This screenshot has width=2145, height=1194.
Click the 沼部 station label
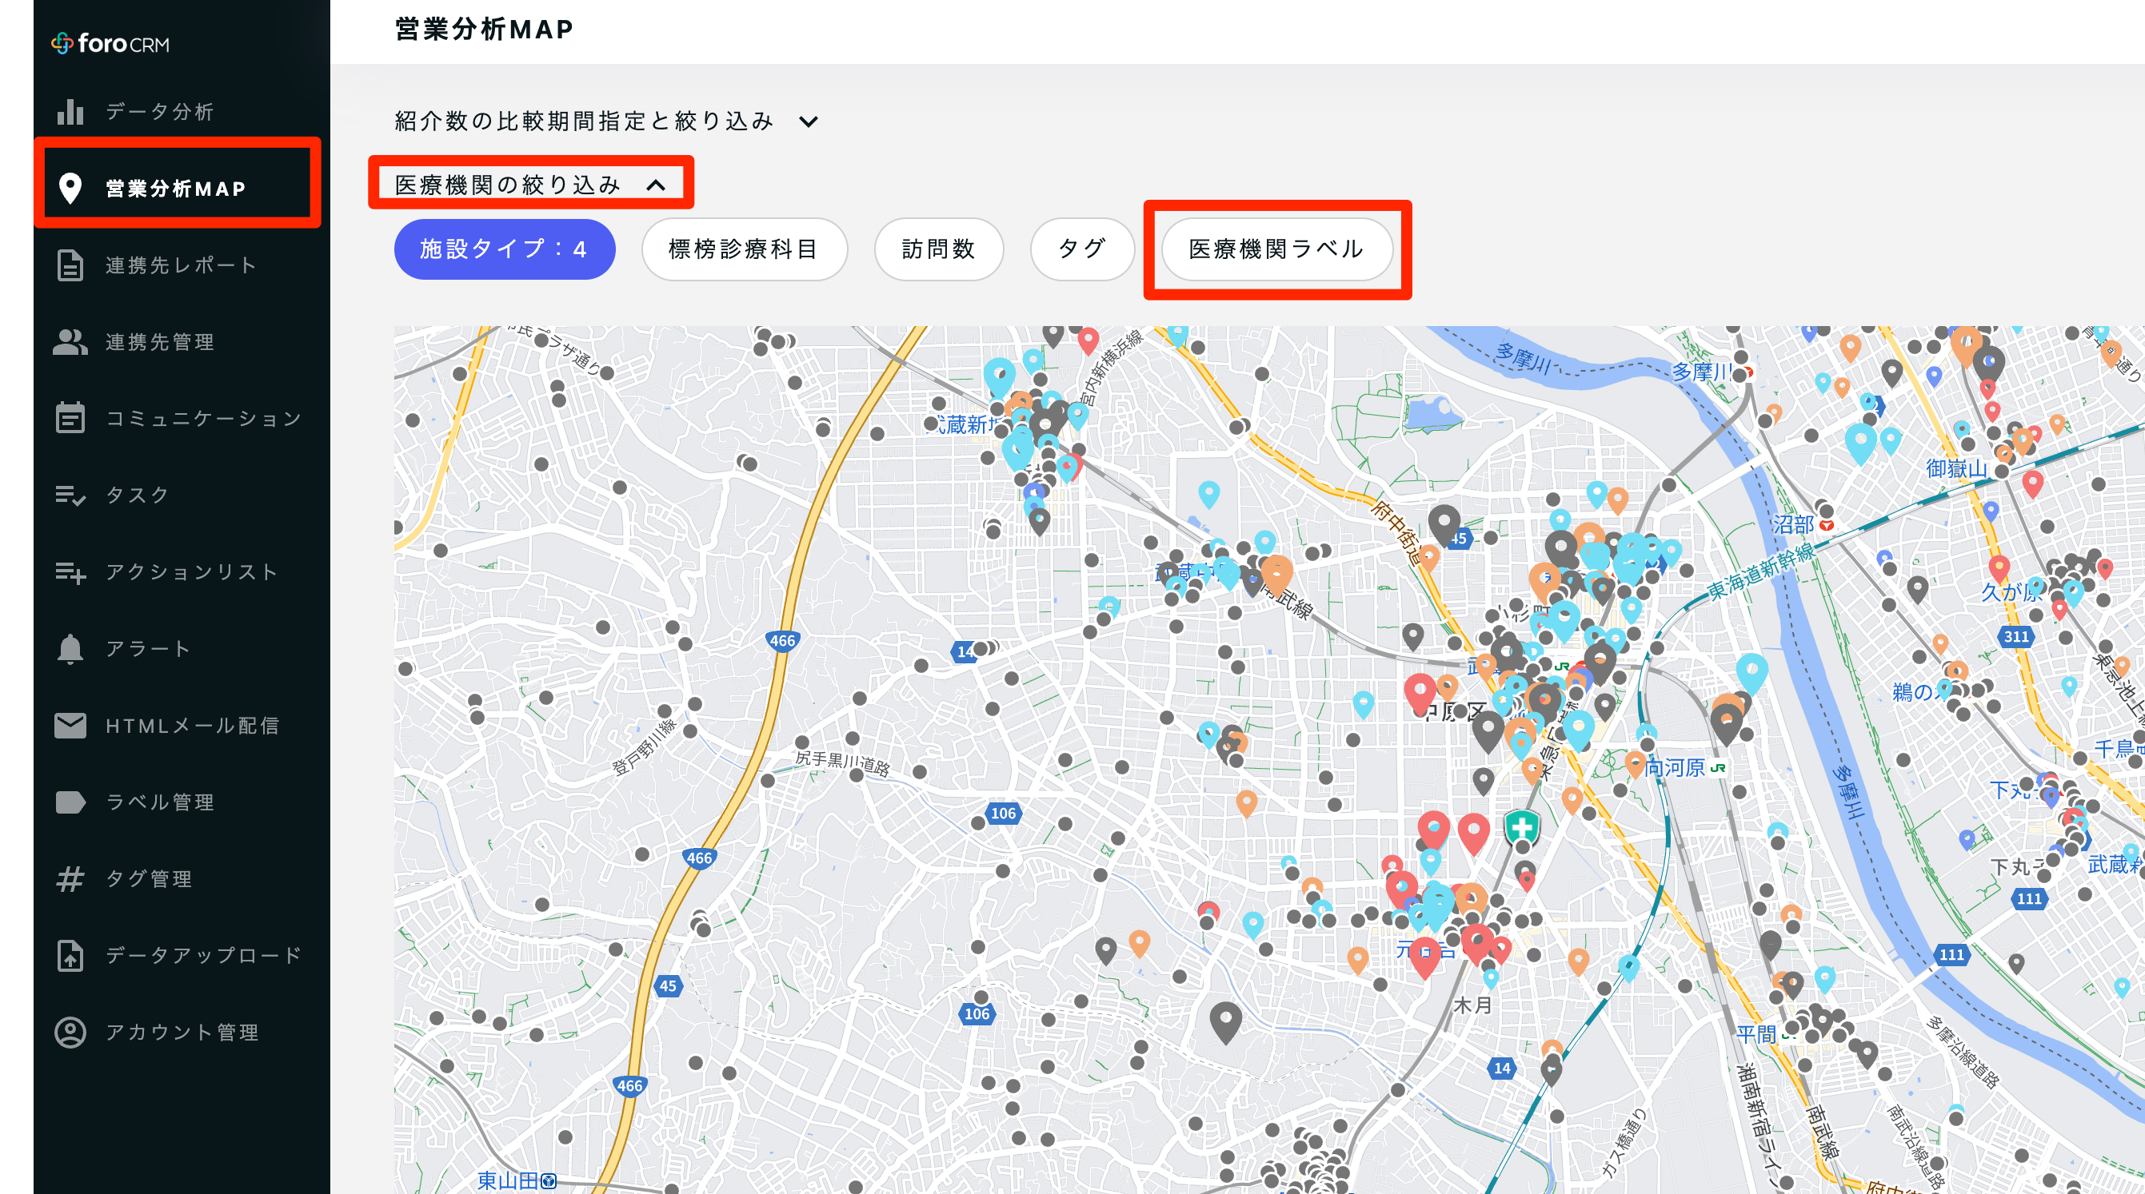1792,524
